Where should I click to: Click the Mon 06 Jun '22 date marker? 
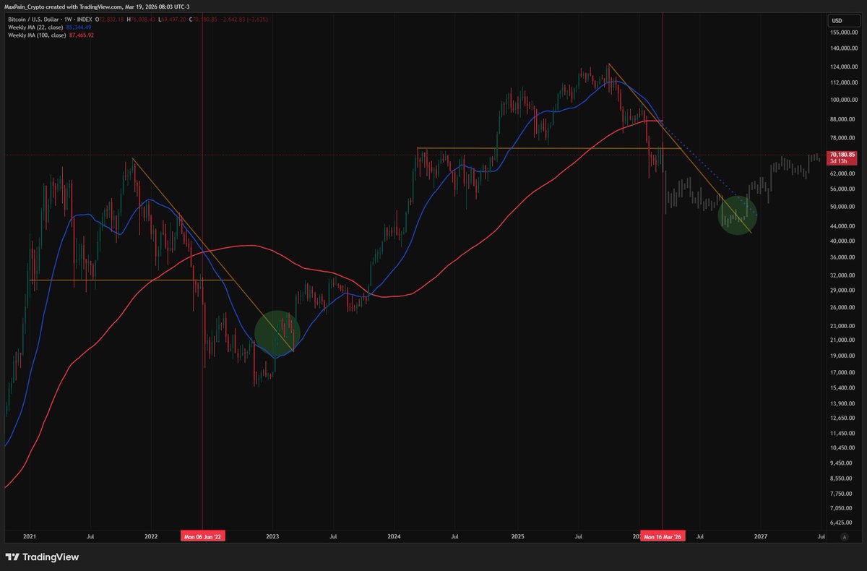pyautogui.click(x=202, y=536)
